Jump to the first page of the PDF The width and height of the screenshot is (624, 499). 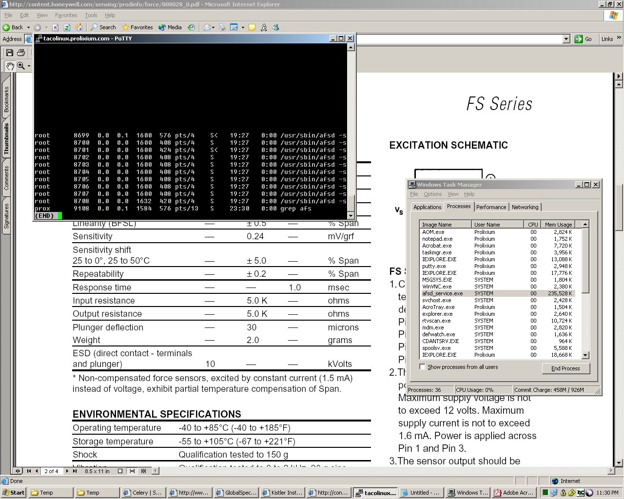29,471
